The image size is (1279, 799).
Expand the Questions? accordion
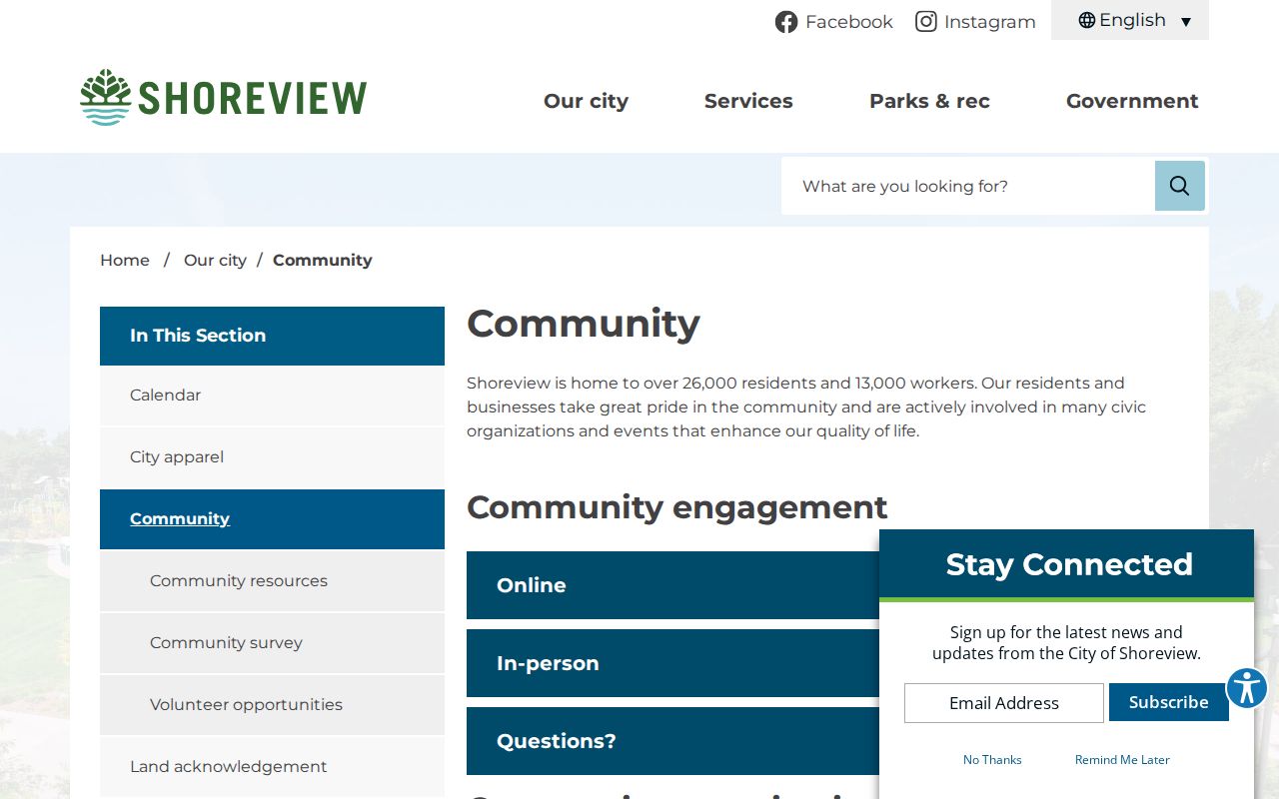(672, 741)
